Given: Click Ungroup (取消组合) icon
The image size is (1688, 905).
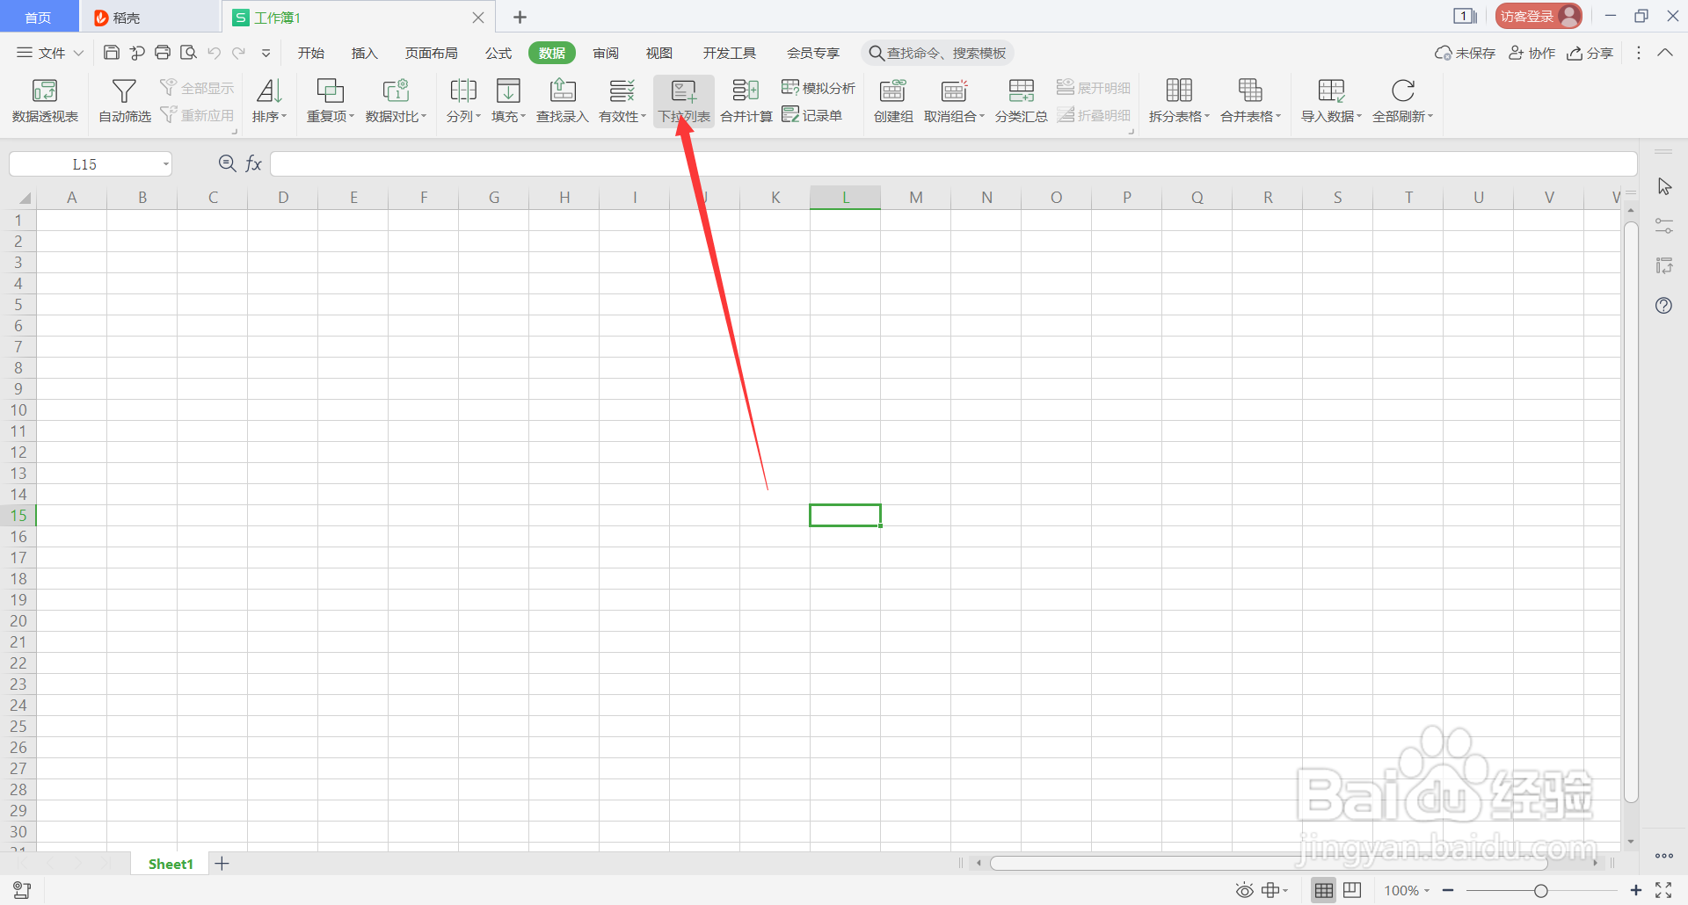Looking at the screenshot, I should pyautogui.click(x=954, y=90).
